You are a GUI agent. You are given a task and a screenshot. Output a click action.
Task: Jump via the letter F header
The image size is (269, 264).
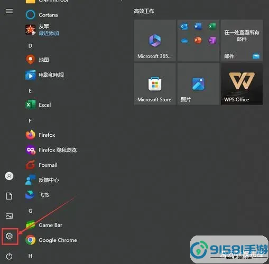[x=30, y=121]
